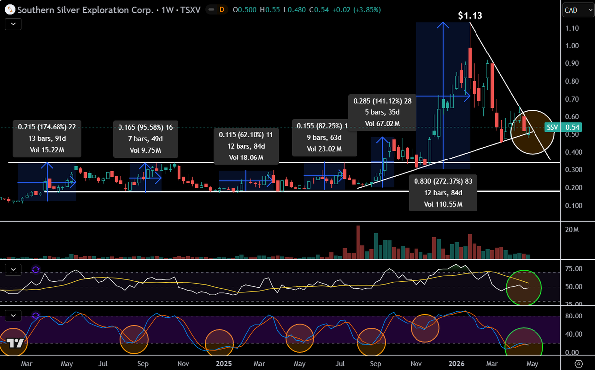This screenshot has height=370, width=595.
Task: Select the 0.165 (95.58%) measurement label
Action: coord(146,139)
